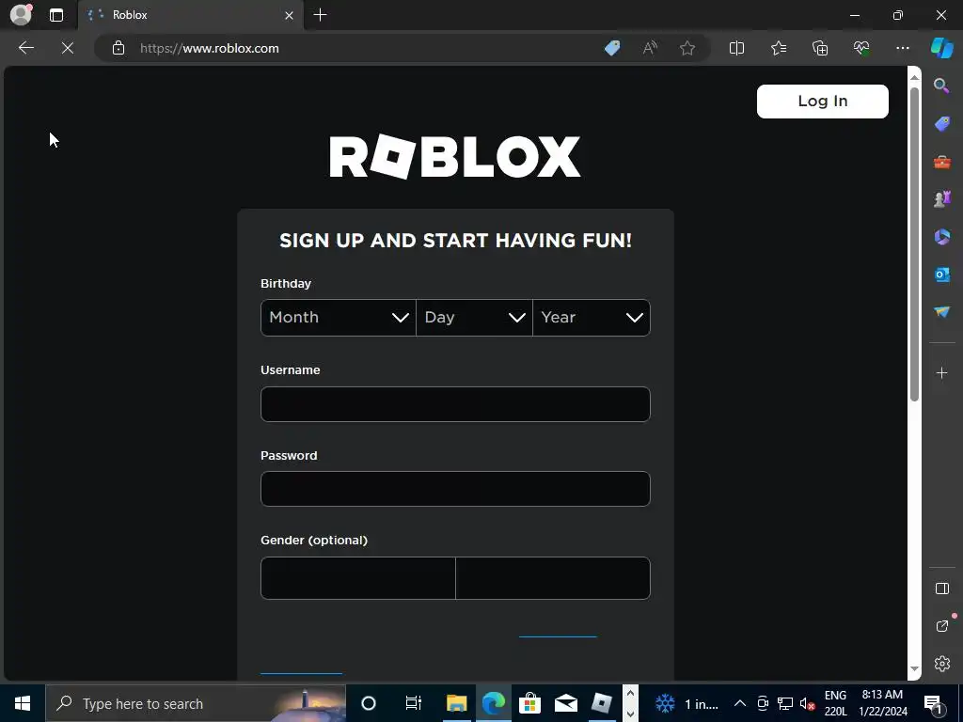Click the taskbar search box
Image resolution: width=963 pixels, height=722 pixels.
tap(196, 703)
